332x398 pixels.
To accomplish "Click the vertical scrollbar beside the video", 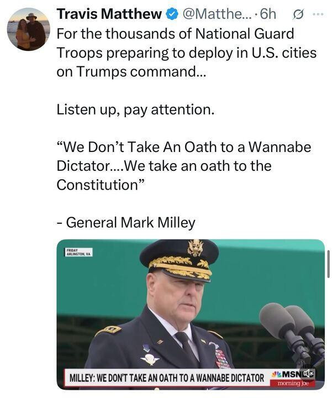I will (x=329, y=264).
